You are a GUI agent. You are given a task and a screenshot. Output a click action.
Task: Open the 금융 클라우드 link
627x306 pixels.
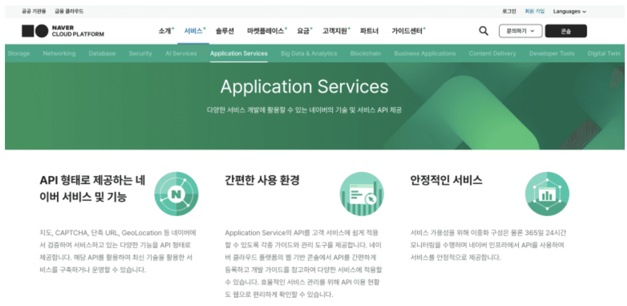69,11
